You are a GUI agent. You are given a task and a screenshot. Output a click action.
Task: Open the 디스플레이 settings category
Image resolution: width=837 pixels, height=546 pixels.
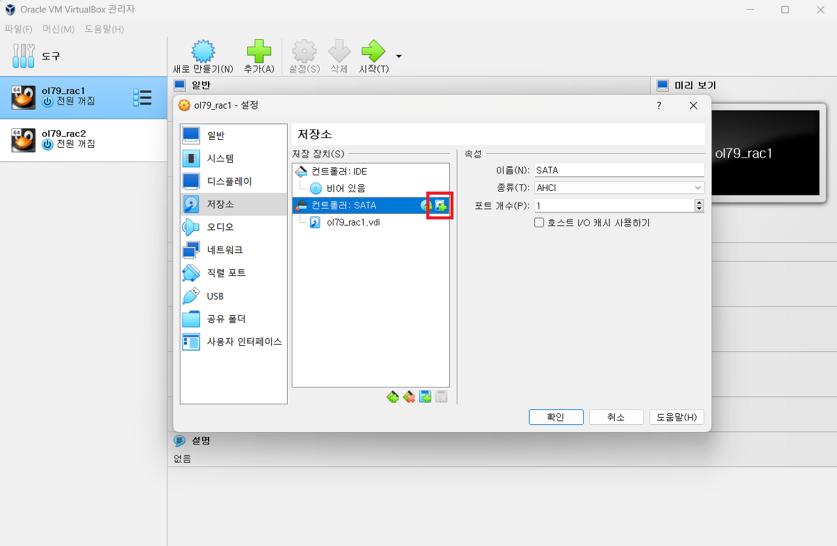pos(233,181)
